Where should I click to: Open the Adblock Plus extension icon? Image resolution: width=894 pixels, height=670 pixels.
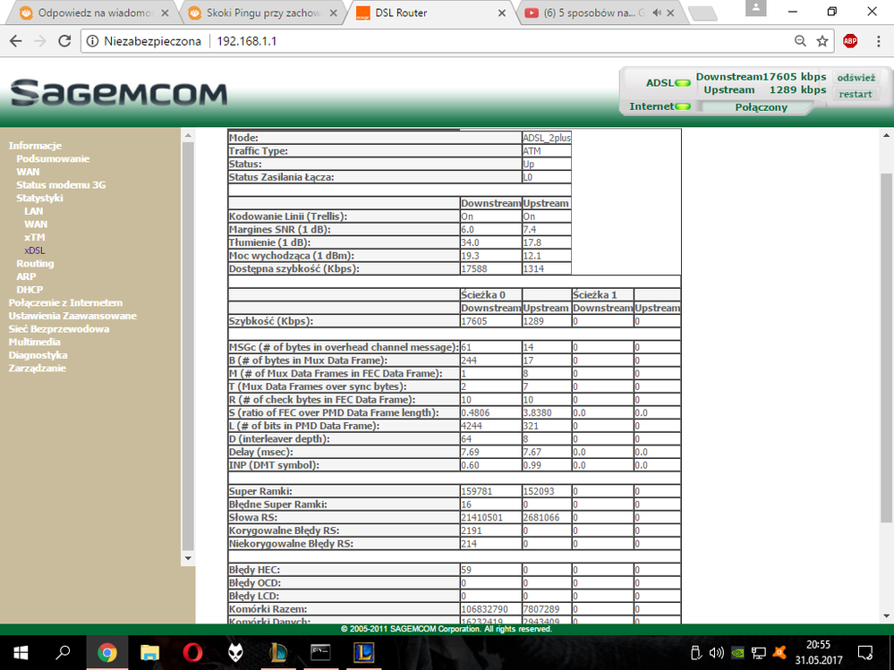[x=850, y=41]
